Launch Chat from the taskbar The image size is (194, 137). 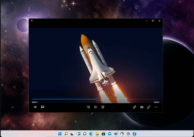[84, 134]
